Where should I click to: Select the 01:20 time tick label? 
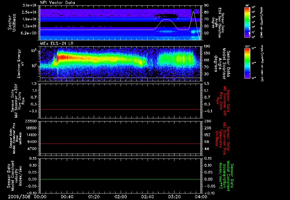(x=94, y=197)
